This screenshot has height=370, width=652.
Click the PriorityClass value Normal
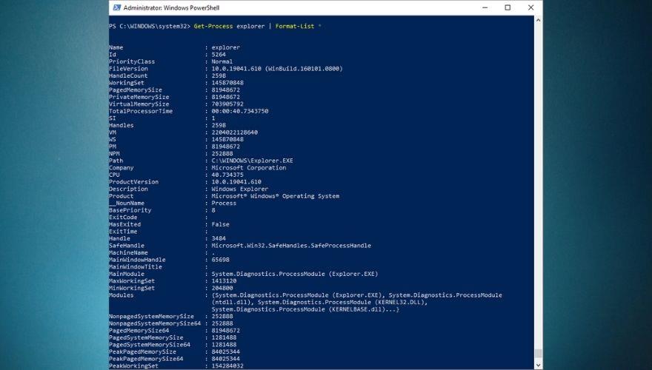click(x=222, y=61)
